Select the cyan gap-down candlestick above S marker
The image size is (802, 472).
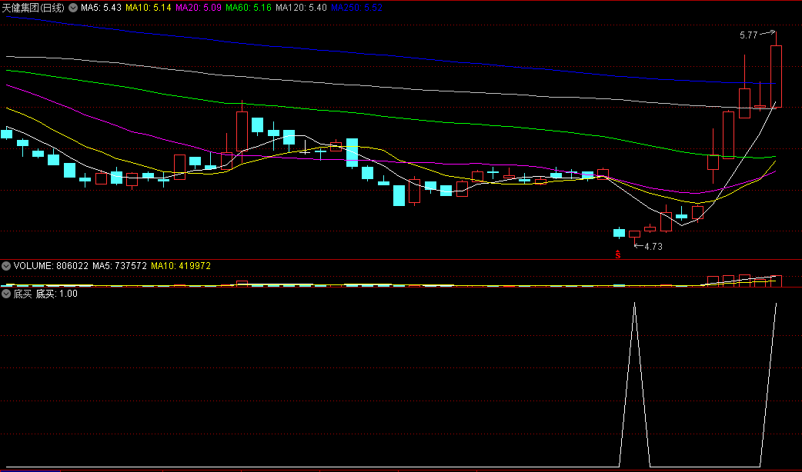pyautogui.click(x=619, y=233)
